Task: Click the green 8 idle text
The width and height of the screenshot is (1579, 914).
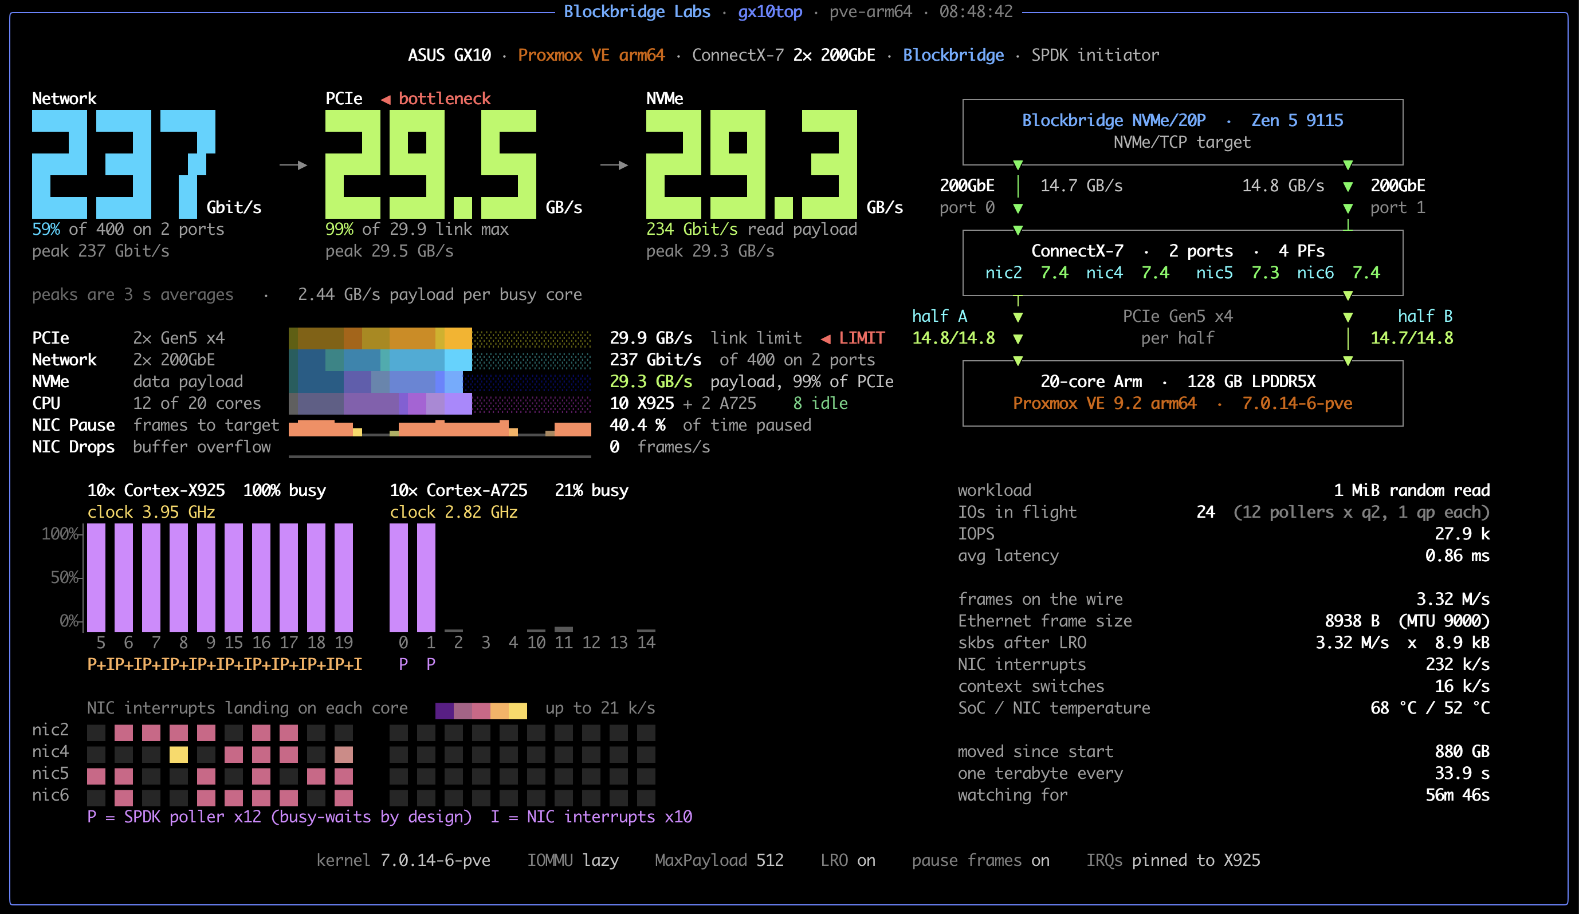Action: 820,403
